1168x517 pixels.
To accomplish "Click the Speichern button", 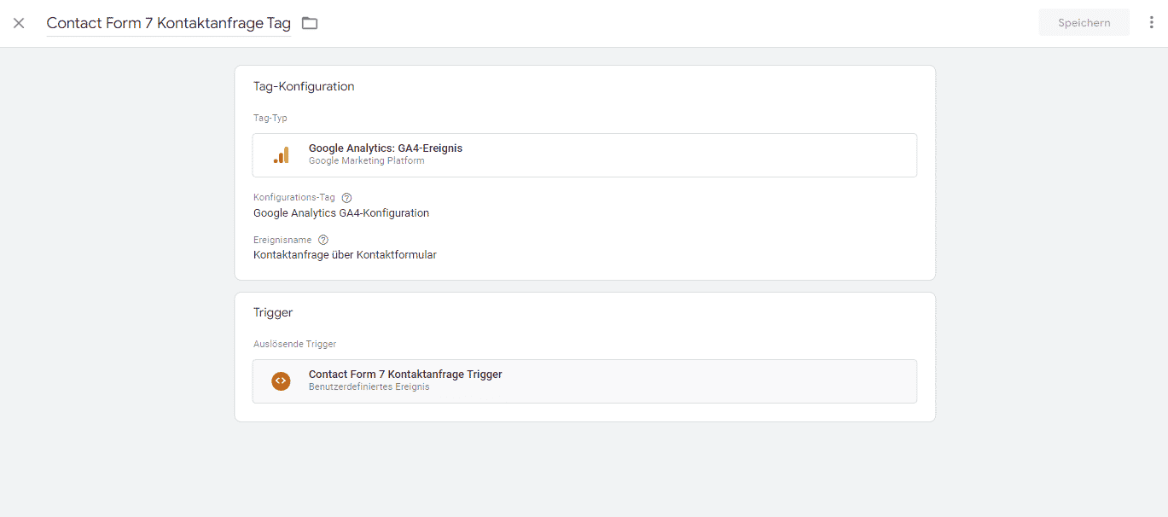I will pos(1084,23).
